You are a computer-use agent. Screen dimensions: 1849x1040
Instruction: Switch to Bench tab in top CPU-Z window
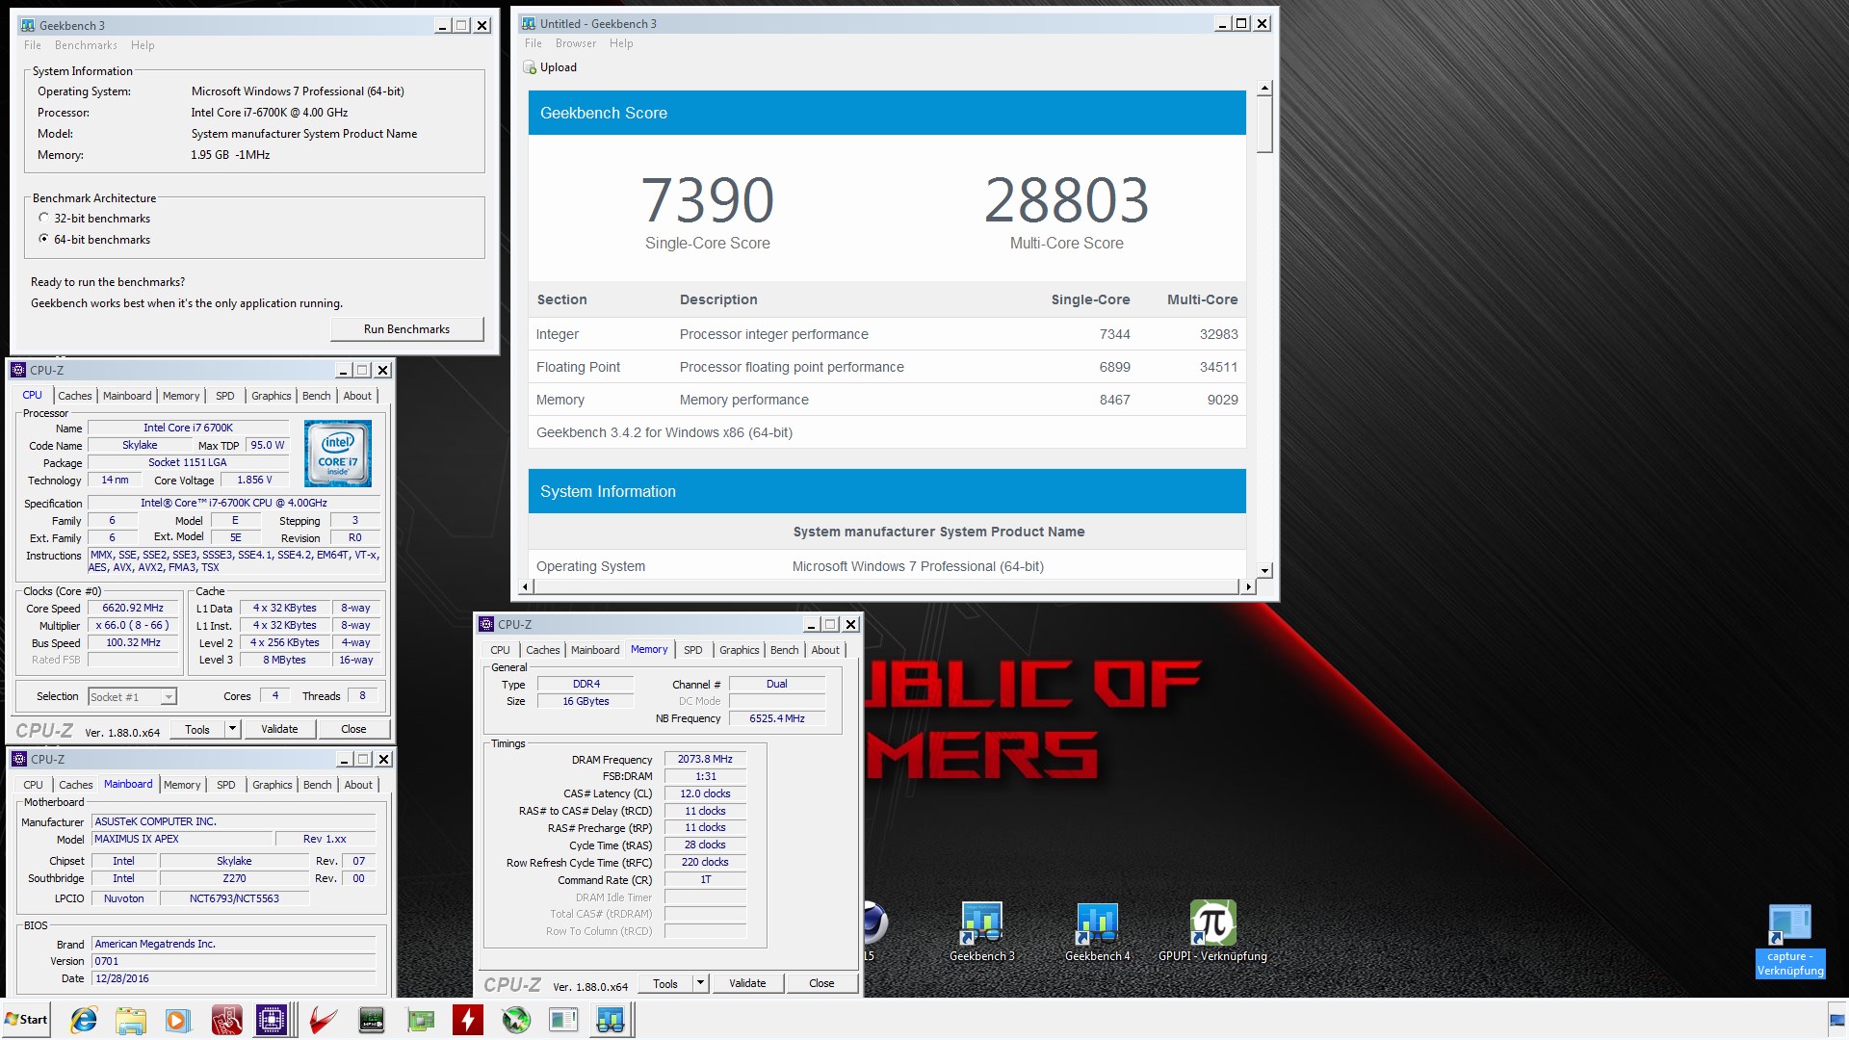click(x=317, y=396)
